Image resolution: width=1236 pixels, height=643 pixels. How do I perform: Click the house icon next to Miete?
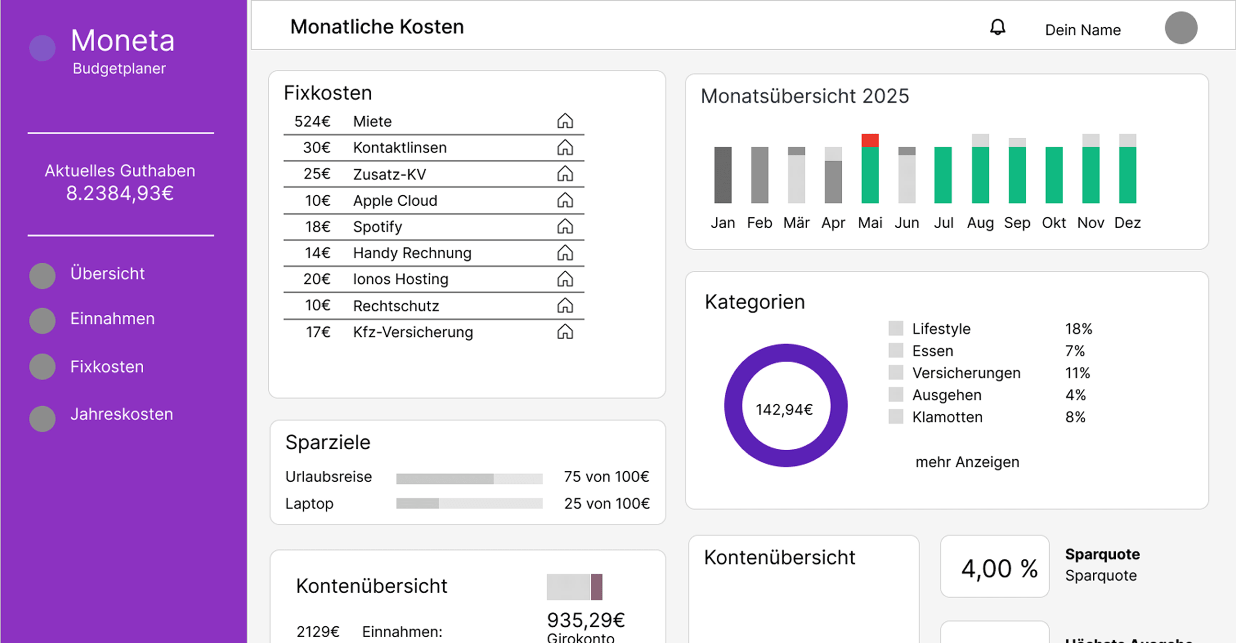point(566,121)
